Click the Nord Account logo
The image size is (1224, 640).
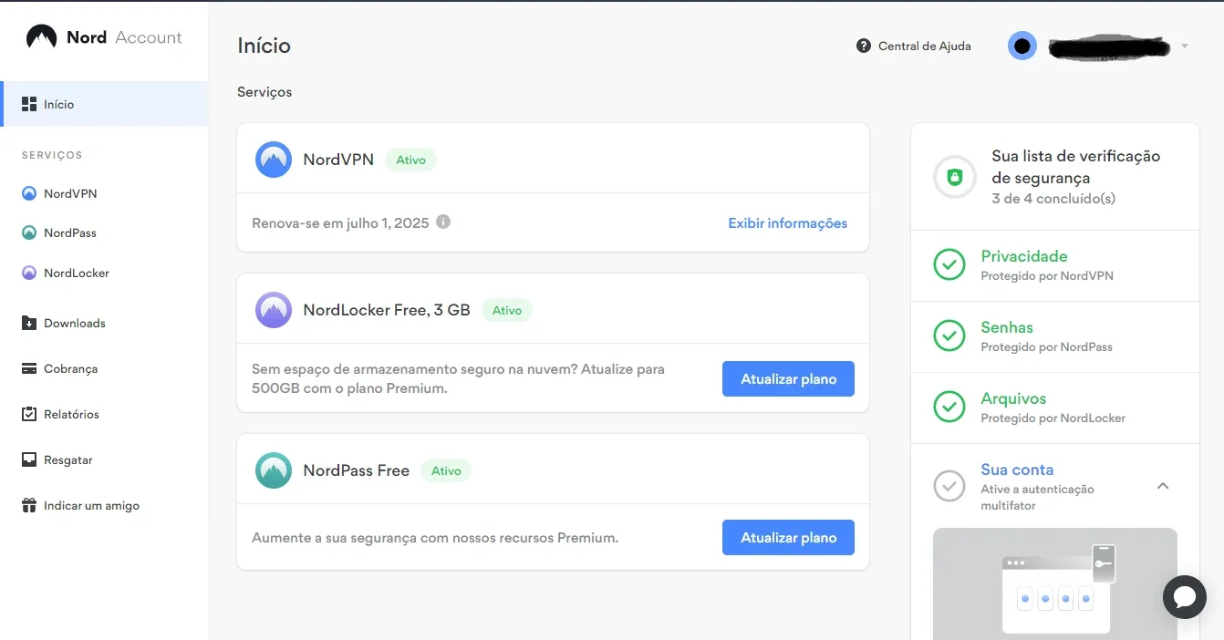[104, 37]
